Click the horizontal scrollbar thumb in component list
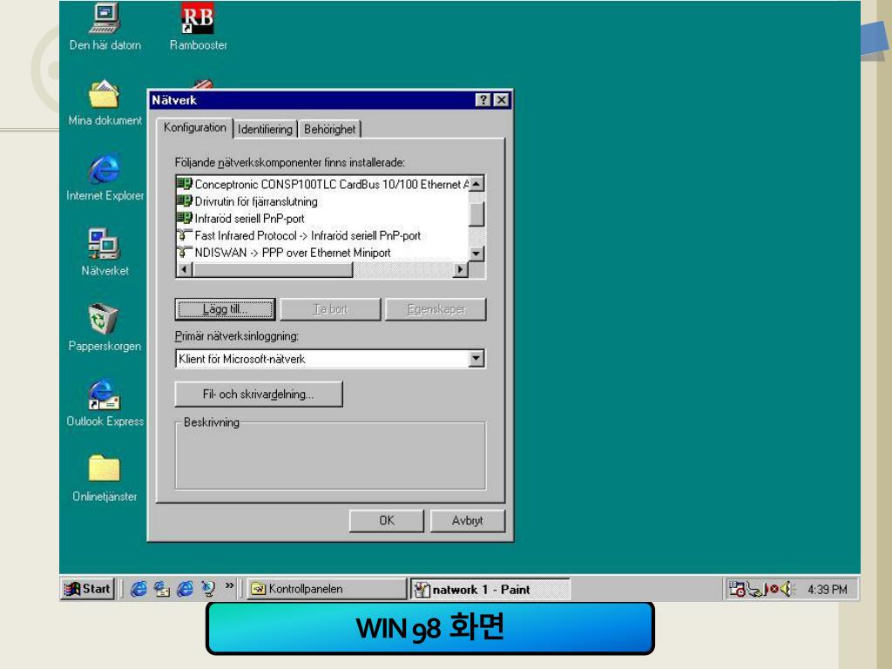 coord(273,270)
